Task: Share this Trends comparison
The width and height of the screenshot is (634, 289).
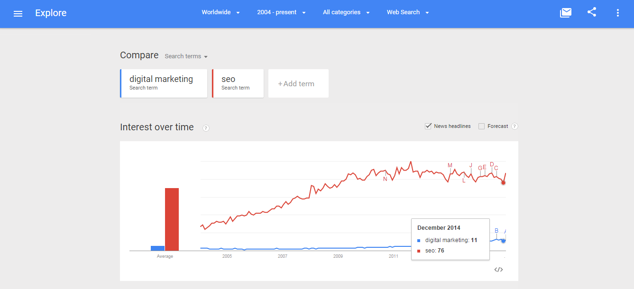Action: (x=592, y=12)
